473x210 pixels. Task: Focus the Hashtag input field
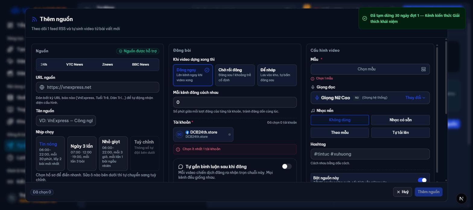370,154
